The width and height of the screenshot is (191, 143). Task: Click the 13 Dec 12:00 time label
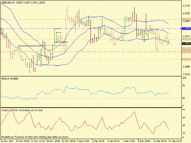tap(175, 141)
